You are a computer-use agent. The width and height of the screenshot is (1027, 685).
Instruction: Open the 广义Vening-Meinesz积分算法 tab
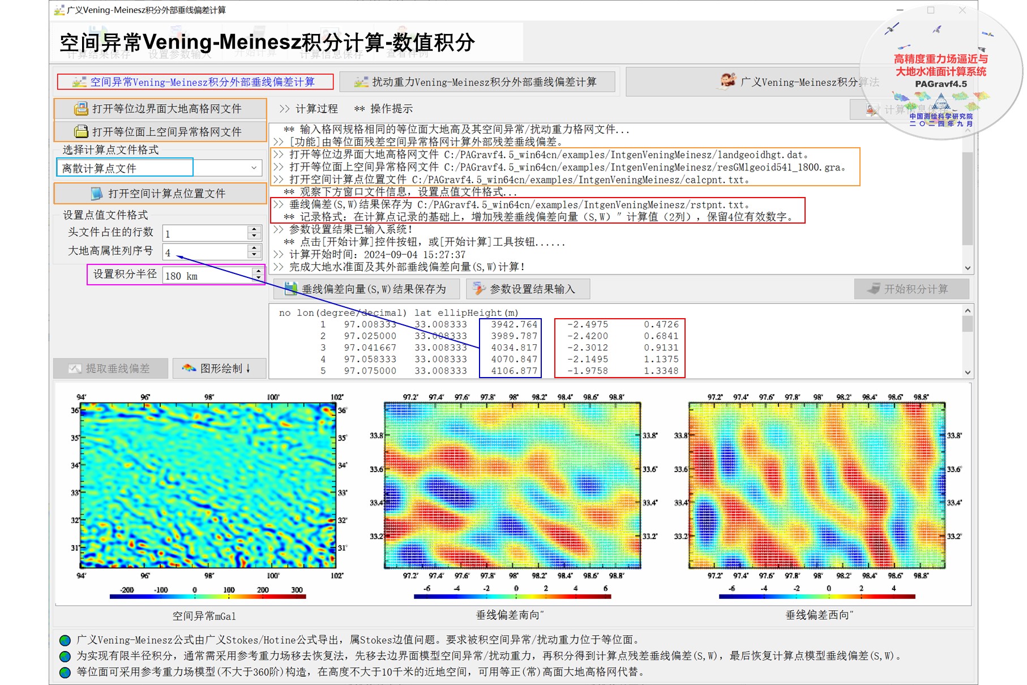tap(799, 82)
